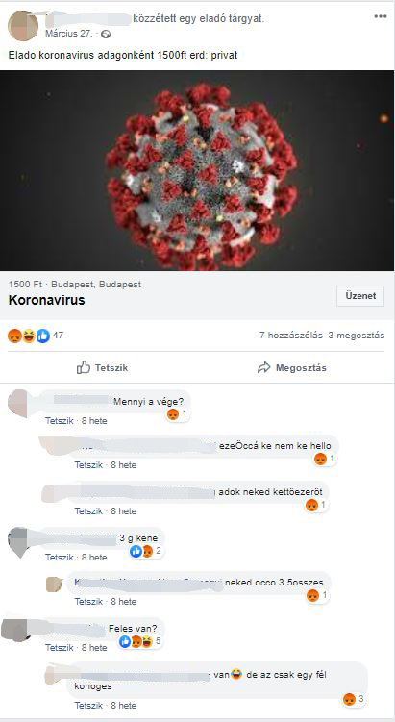Viewport: 395px width, 722px height.
Task: Click the thumbs-up Tetszik button under the post
Action: (x=102, y=368)
